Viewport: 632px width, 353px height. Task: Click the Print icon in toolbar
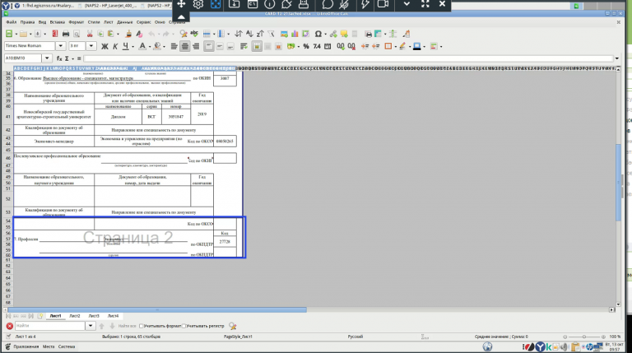(66, 34)
